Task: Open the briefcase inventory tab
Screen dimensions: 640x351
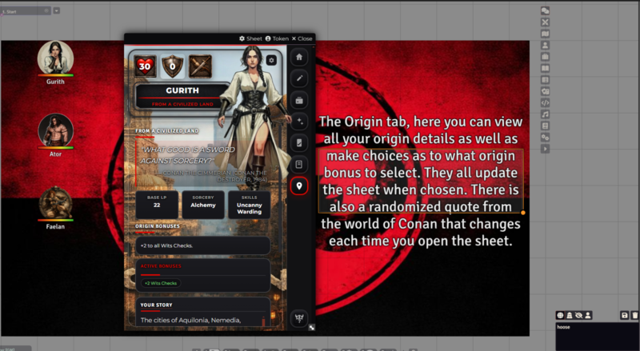Action: pyautogui.click(x=299, y=100)
